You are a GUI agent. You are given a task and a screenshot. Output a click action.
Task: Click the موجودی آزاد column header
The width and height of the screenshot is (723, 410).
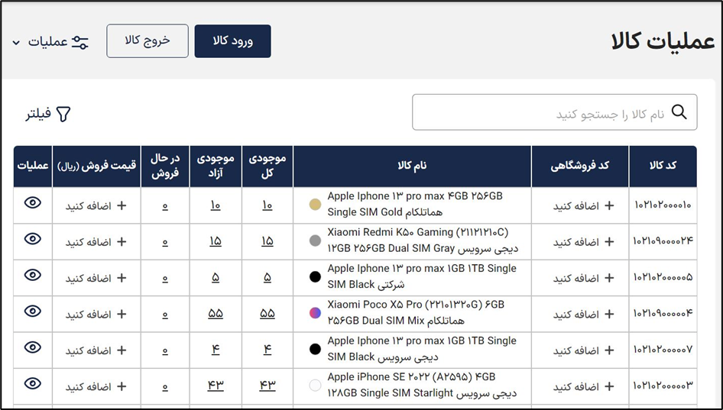click(x=216, y=166)
